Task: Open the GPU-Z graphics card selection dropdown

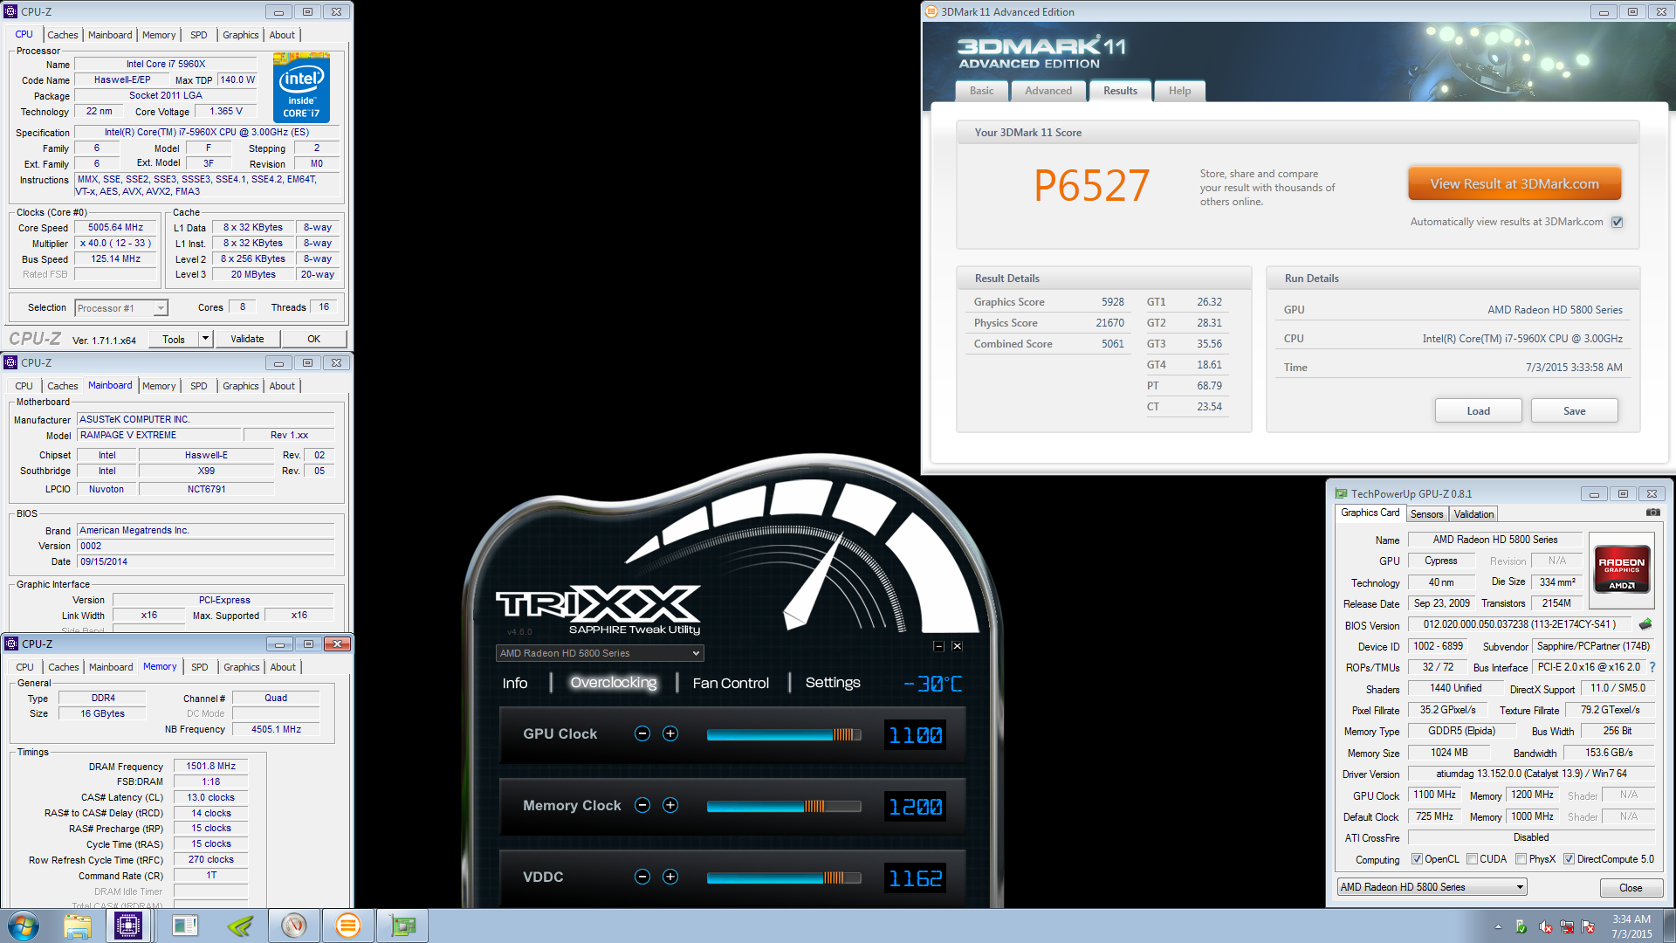Action: (1432, 887)
